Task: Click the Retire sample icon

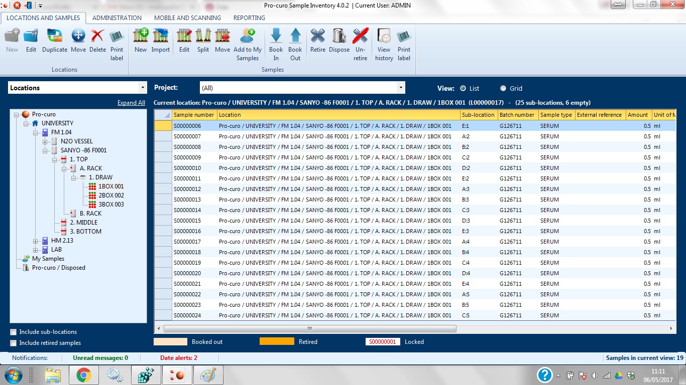Action: coord(317,36)
